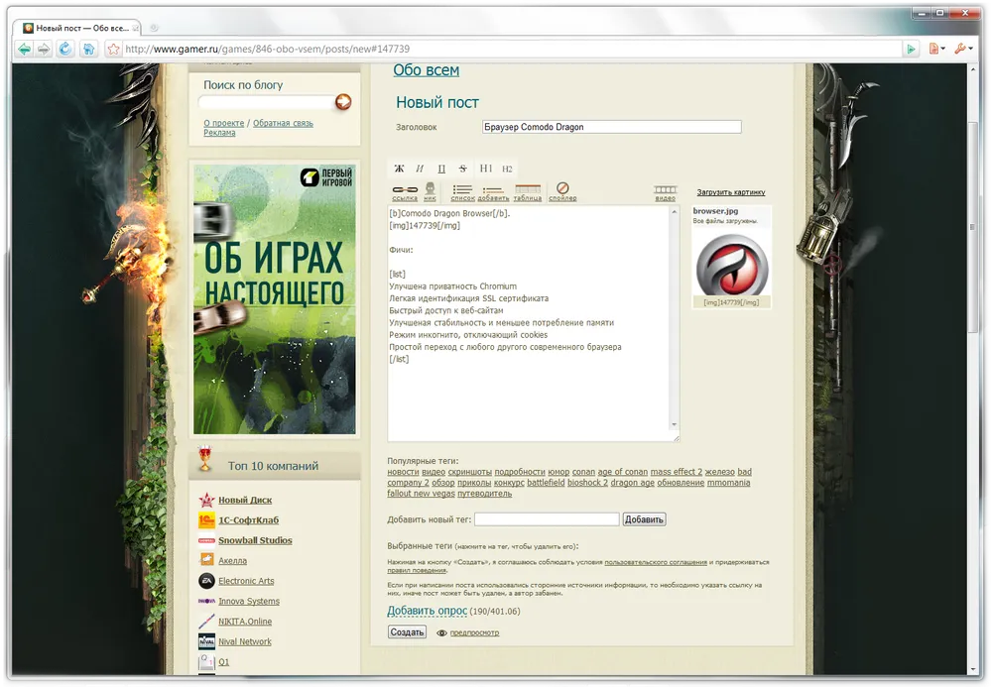992x687 pixels.
Task: Expand the Добавить опрос poll section
Action: 427,611
